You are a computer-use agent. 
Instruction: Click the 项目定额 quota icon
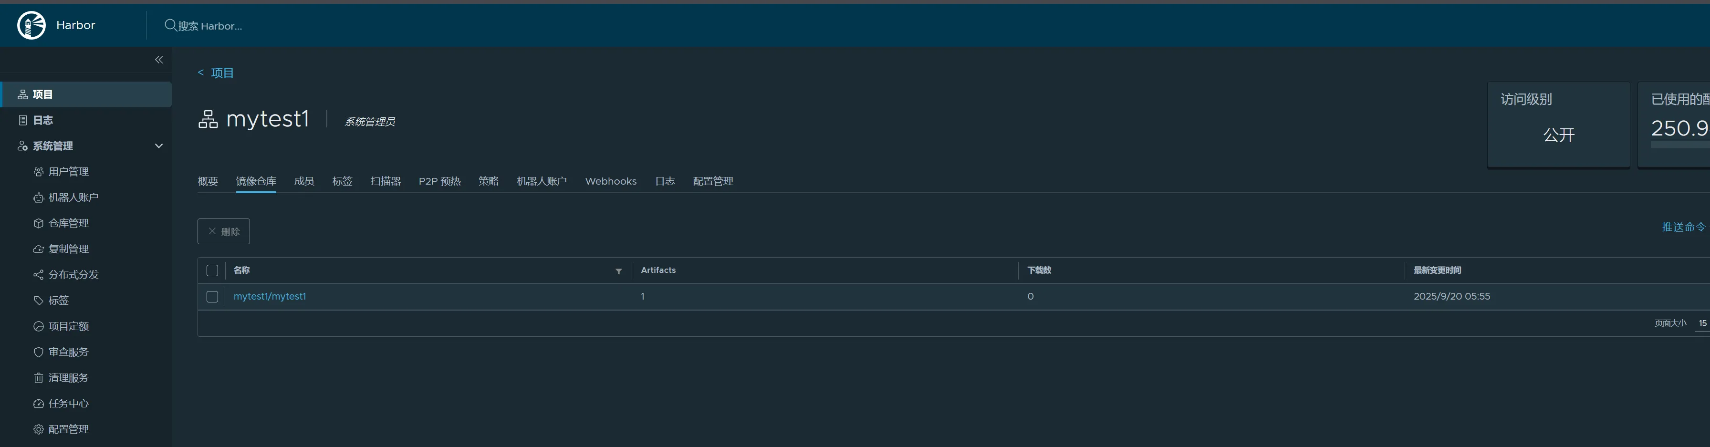click(39, 326)
